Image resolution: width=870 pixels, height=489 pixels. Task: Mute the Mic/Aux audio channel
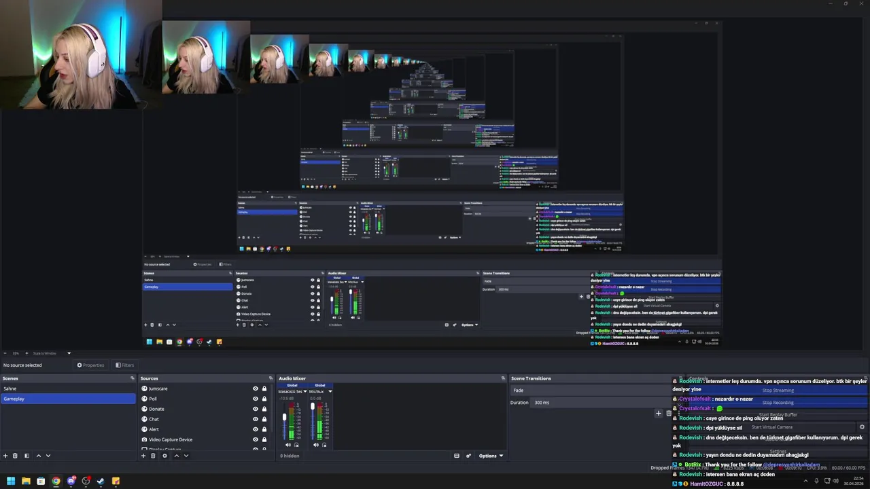tap(316, 445)
